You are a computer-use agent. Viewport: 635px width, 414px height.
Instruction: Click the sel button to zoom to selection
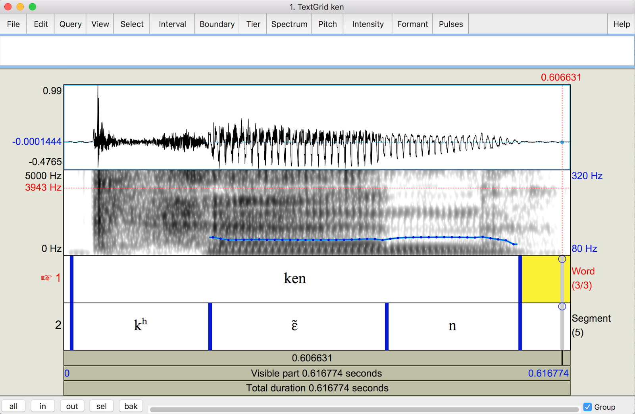click(101, 406)
